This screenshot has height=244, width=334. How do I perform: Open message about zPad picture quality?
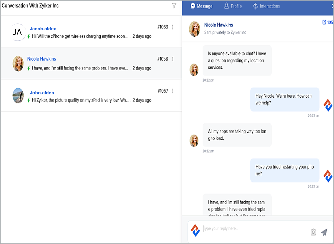[80, 100]
